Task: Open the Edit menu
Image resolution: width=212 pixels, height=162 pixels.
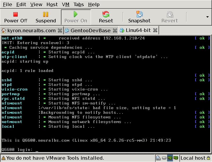Action: pyautogui.click(x=21, y=4)
